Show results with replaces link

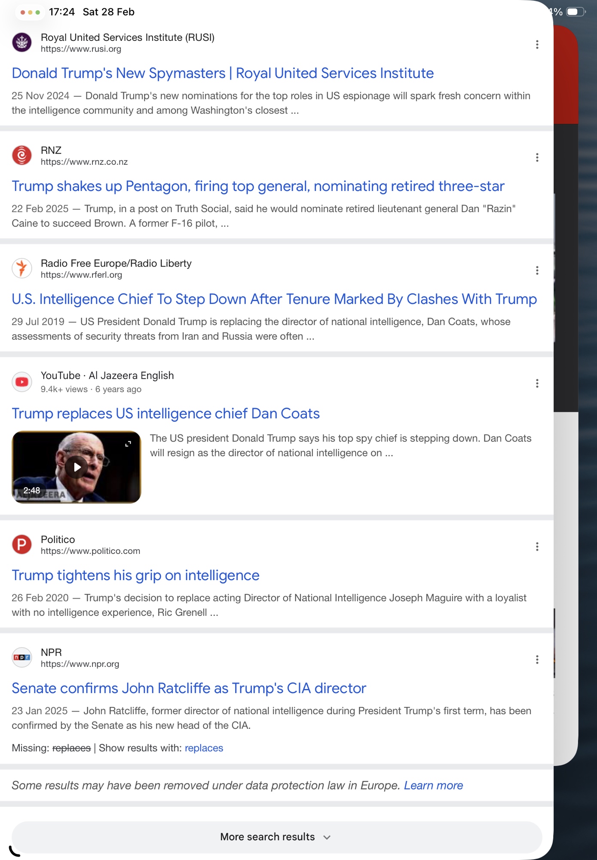(x=204, y=748)
